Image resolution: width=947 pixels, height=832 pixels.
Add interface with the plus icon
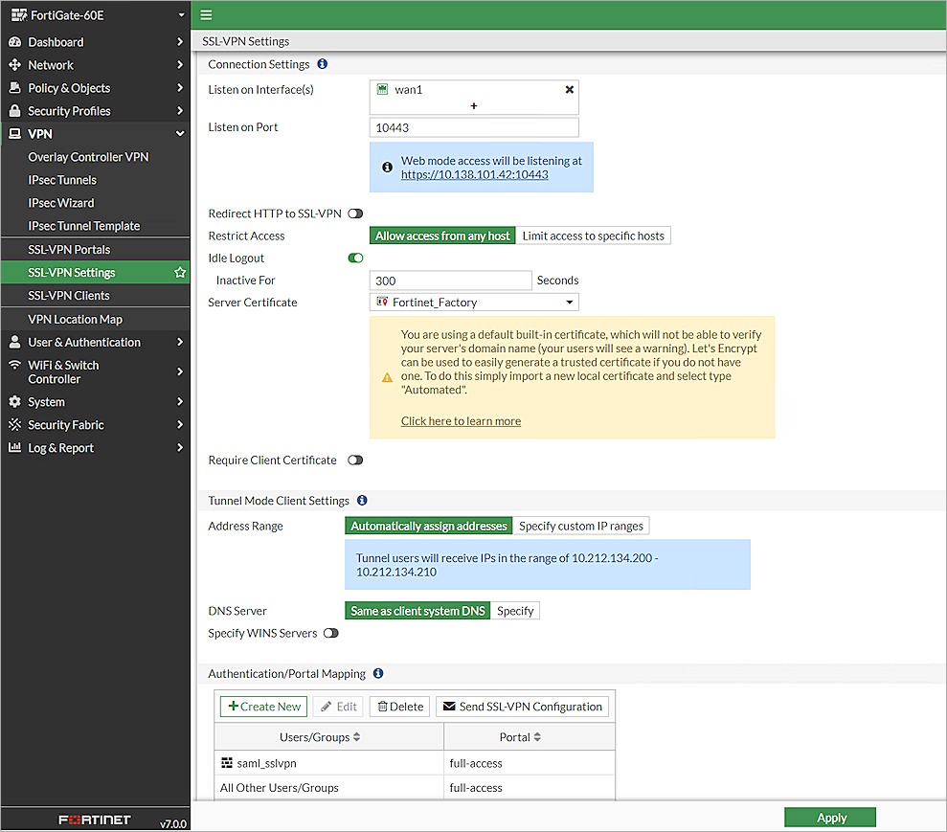[474, 106]
